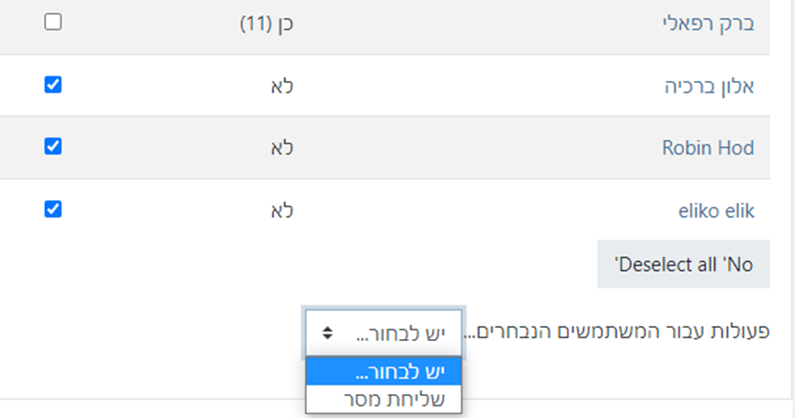Click the dropdown arrow icon in the actions select
Viewport: 795px width, 418px height.
[327, 333]
